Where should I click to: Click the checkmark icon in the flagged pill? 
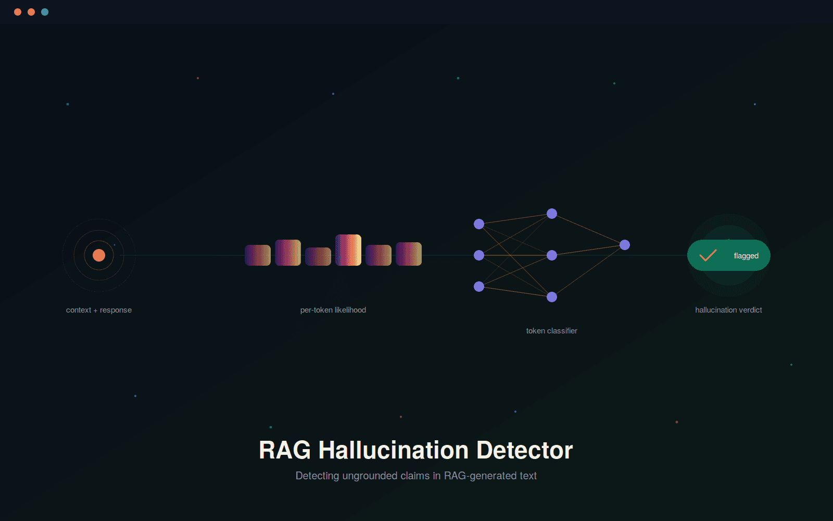[x=708, y=255]
